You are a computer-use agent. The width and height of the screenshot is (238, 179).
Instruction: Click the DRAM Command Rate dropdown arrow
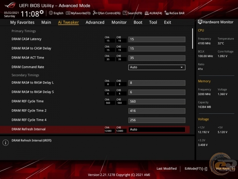tap(181, 67)
